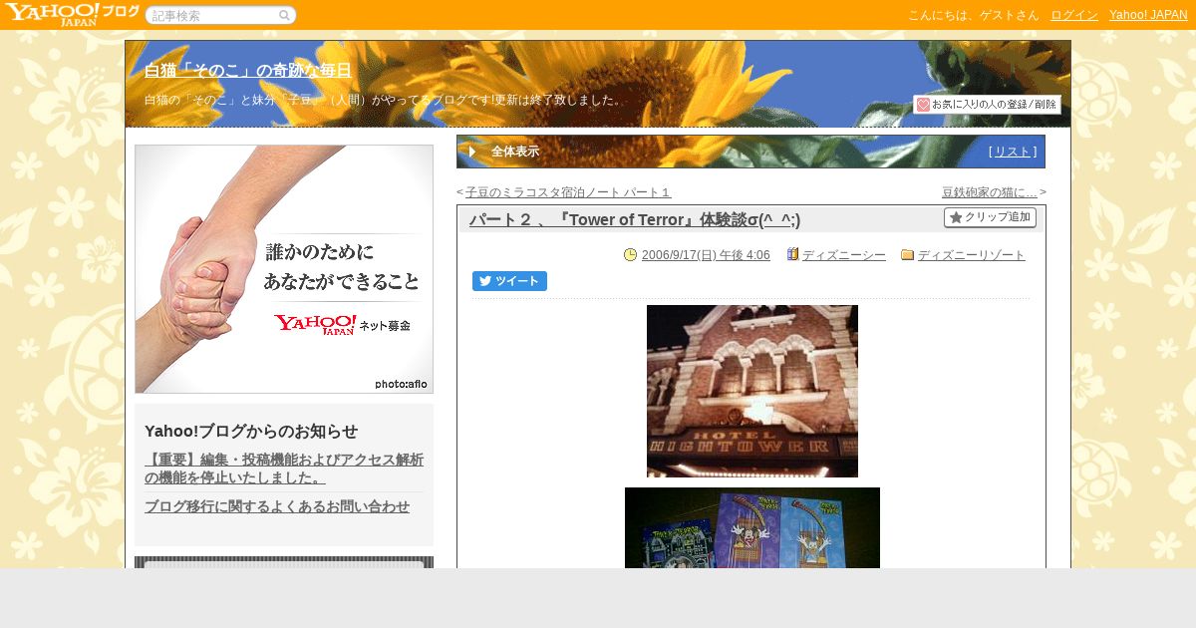Image resolution: width=1196 pixels, height=628 pixels.
Task: Click the クリップ追加 button
Action: tap(990, 217)
